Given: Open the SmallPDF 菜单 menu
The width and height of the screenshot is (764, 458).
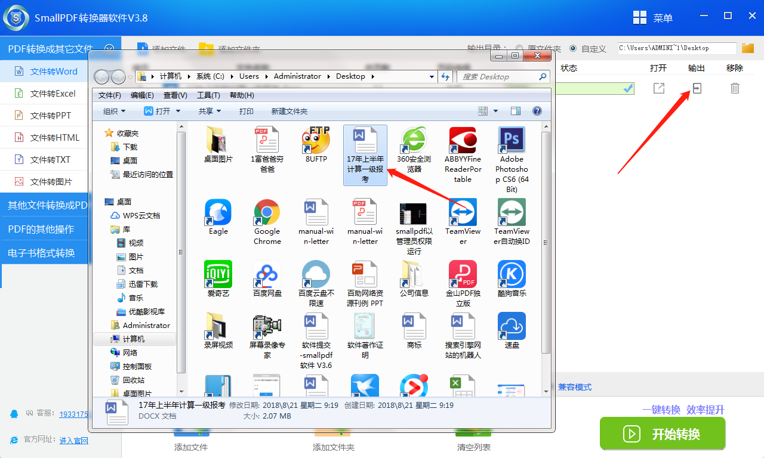Looking at the screenshot, I should (x=653, y=18).
